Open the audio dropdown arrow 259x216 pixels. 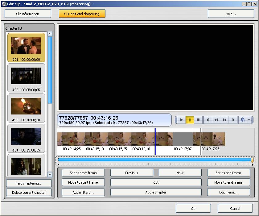click(x=249, y=120)
